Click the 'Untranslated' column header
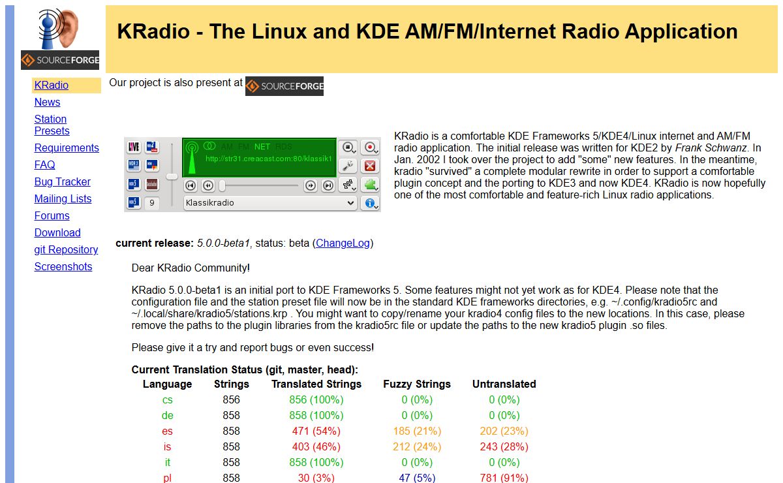The height and width of the screenshot is (483, 783). pyautogui.click(x=504, y=384)
